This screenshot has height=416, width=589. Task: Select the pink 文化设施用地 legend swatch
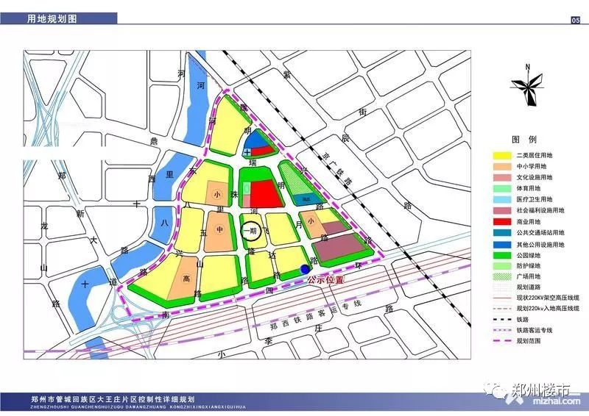[x=502, y=177]
